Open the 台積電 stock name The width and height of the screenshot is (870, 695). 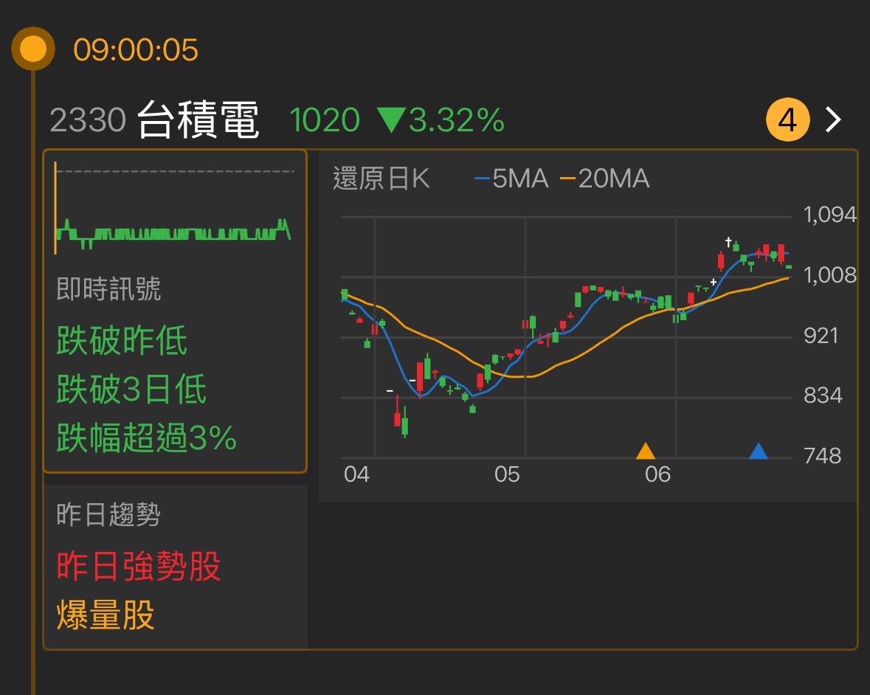pyautogui.click(x=198, y=120)
